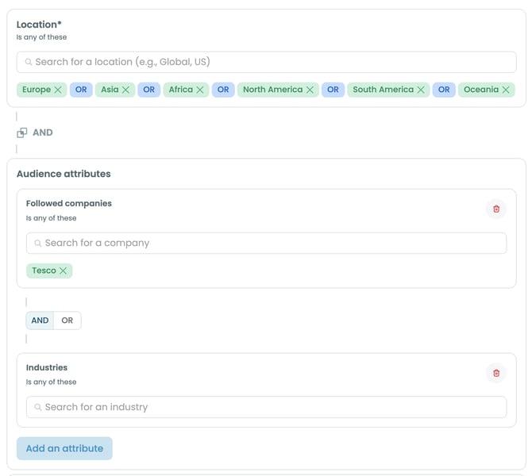Image resolution: width=532 pixels, height=476 pixels.
Task: Focus the location search field
Action: [266, 62]
